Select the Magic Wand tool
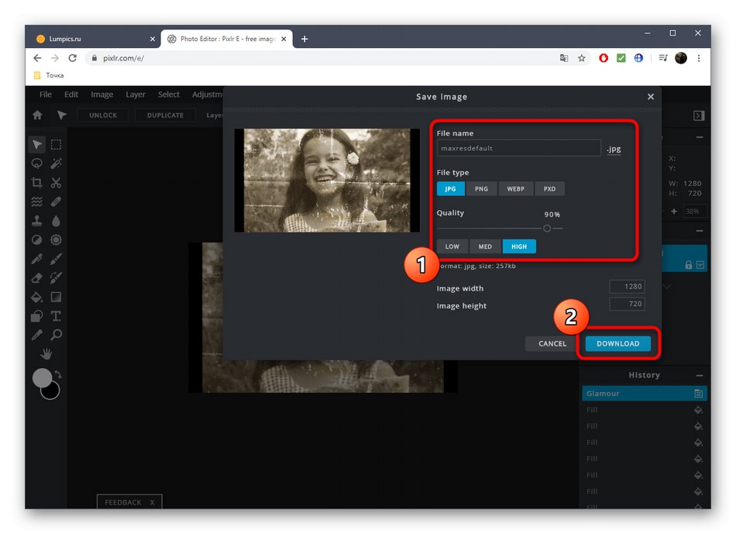Image resolution: width=736 pixels, height=534 pixels. tap(56, 163)
